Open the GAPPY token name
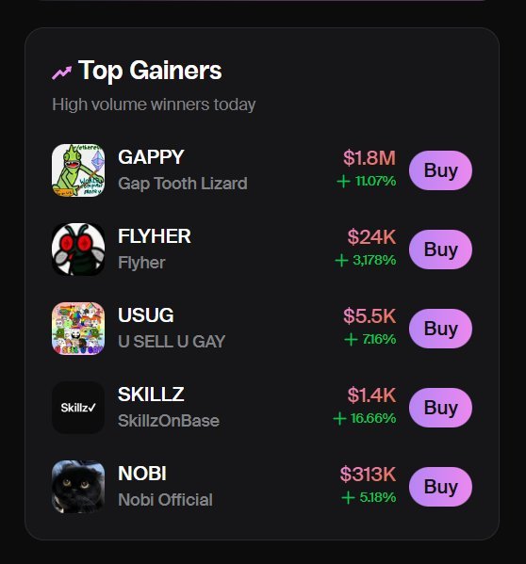The image size is (526, 564). tap(151, 157)
